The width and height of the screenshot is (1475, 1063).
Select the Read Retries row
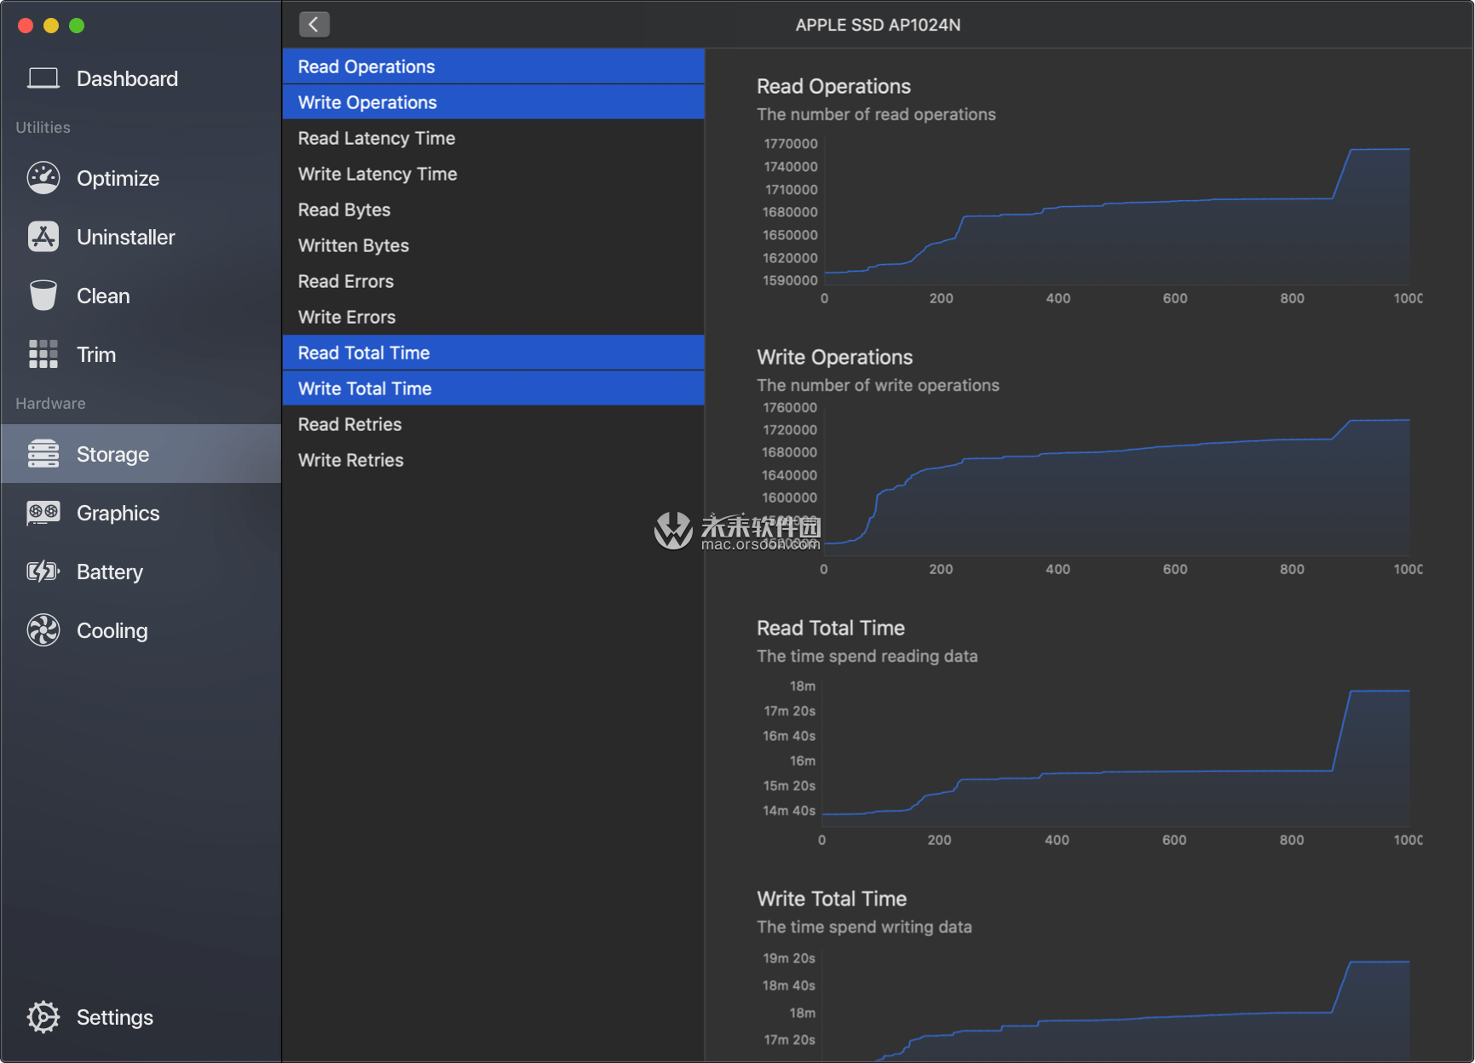tap(493, 424)
